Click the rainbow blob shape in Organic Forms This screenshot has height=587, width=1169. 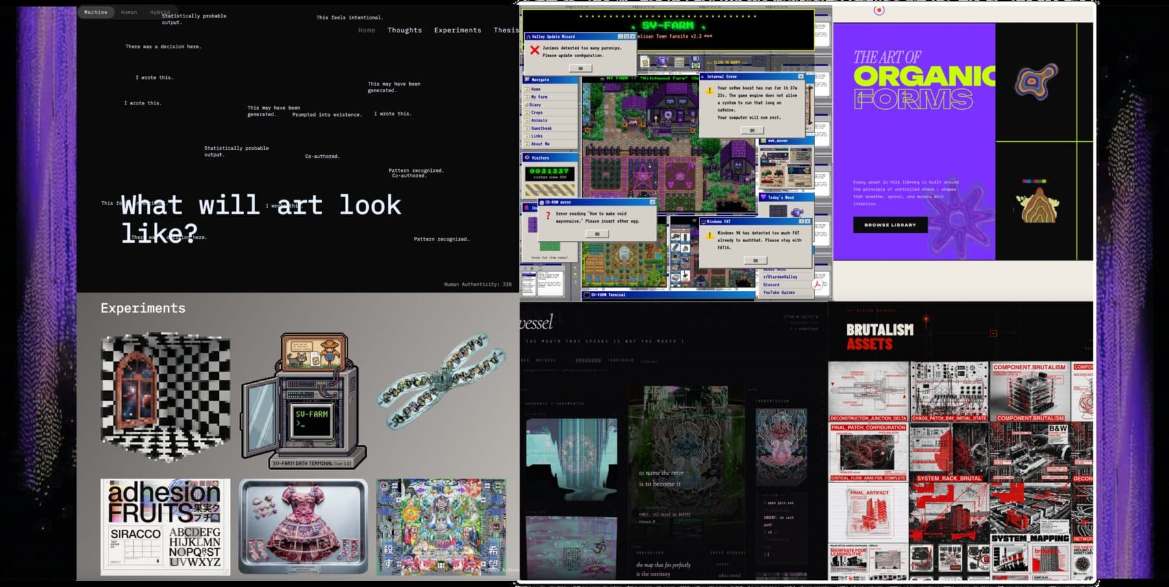pos(1037,81)
